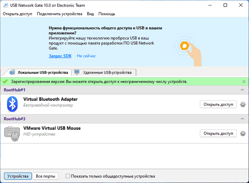
Task: Click the 'RootHub#1' header label
Action: [14, 90]
